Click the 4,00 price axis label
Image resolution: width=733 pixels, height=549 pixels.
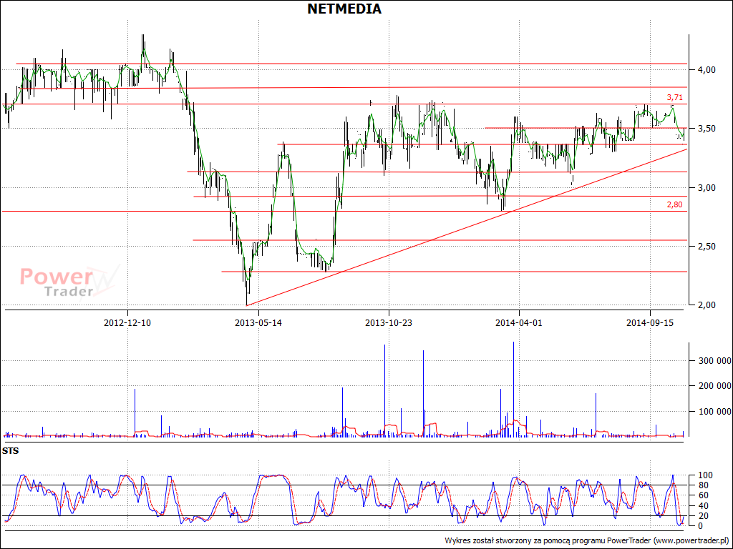706,69
